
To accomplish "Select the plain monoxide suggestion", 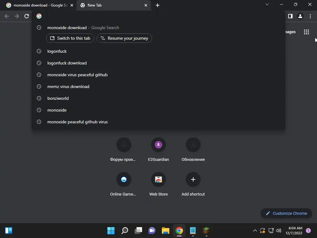I will pos(158,110).
